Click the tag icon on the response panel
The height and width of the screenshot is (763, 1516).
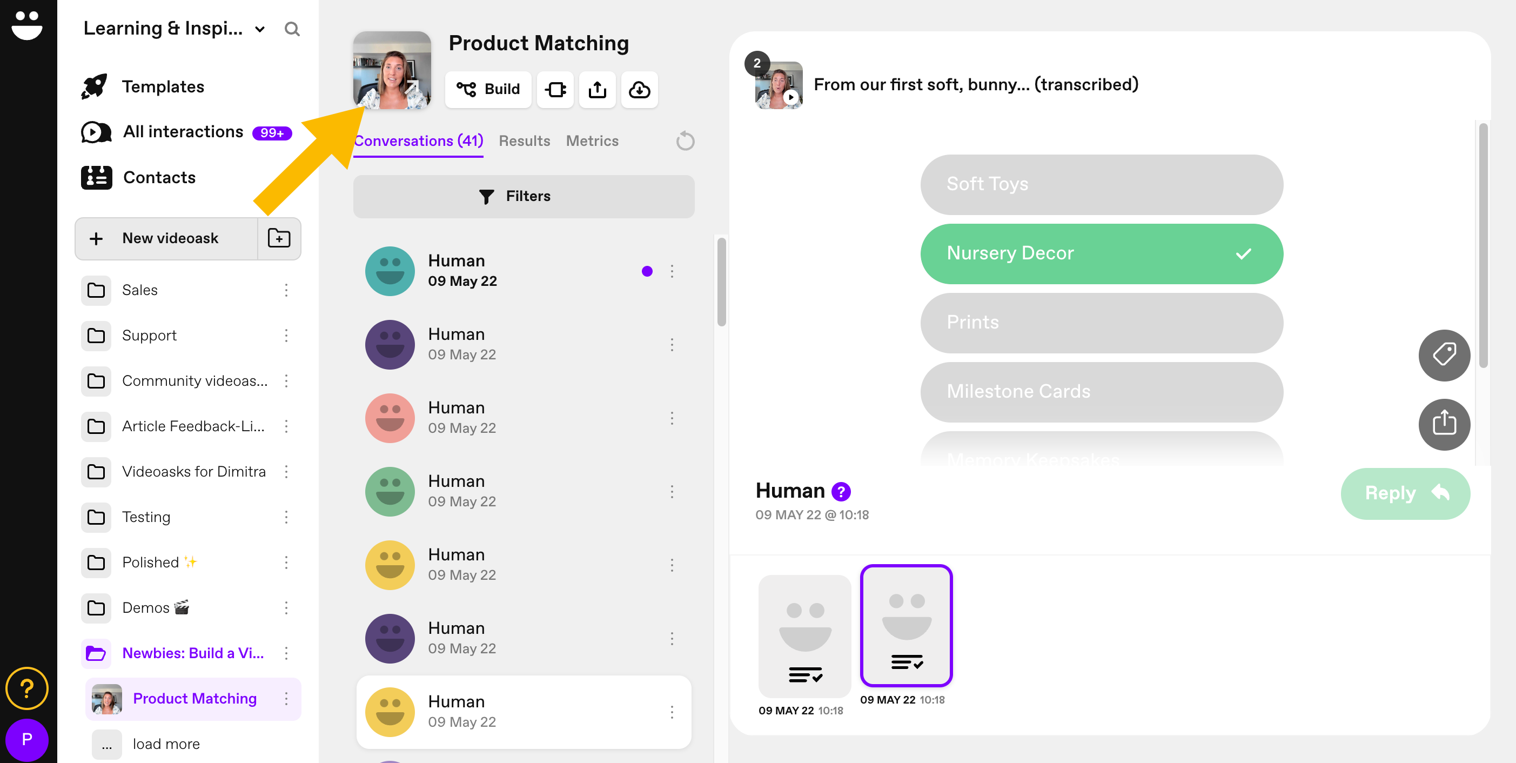point(1444,355)
